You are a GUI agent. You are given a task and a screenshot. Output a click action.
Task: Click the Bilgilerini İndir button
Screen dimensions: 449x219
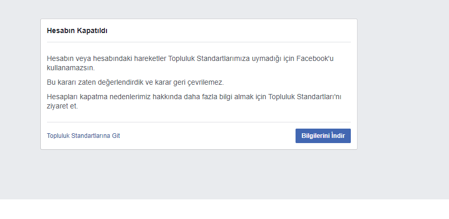323,136
